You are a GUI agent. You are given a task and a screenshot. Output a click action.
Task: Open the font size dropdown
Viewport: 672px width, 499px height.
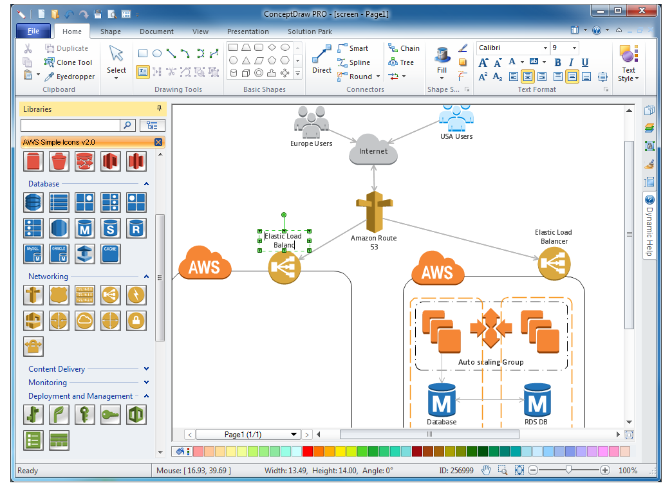tap(574, 48)
